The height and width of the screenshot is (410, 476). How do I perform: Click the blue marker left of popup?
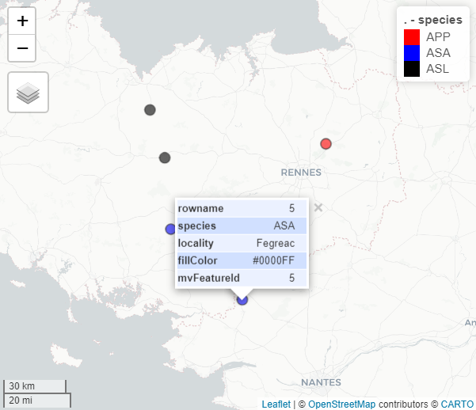(170, 229)
